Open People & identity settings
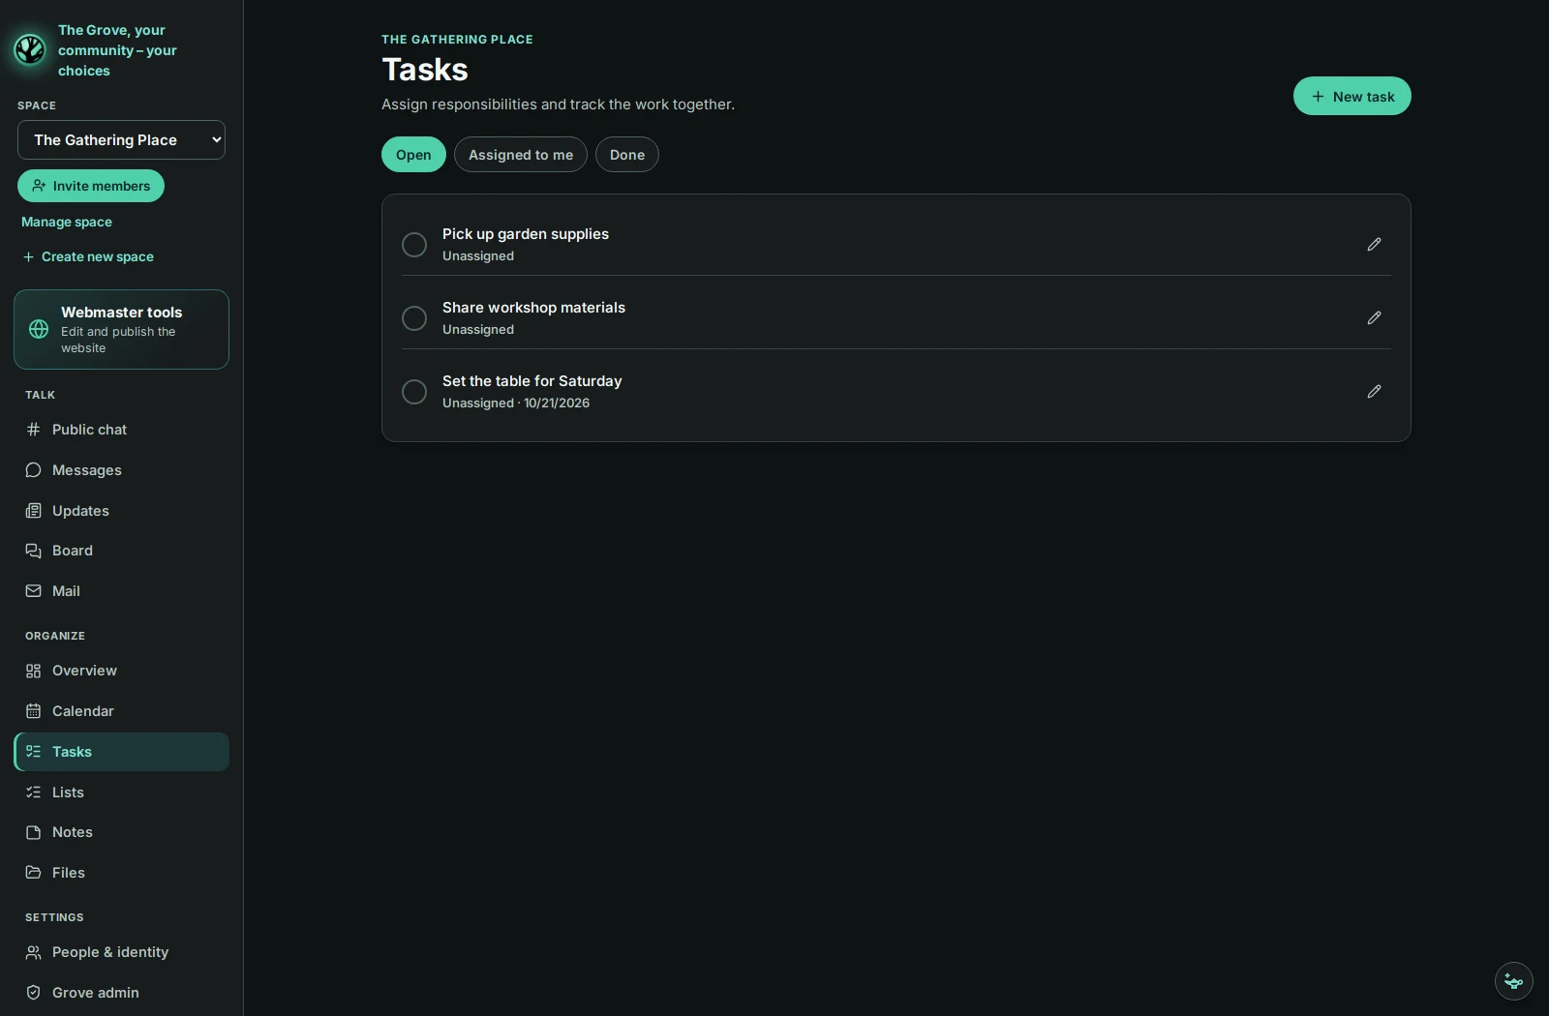The height and width of the screenshot is (1016, 1549). tap(121, 952)
